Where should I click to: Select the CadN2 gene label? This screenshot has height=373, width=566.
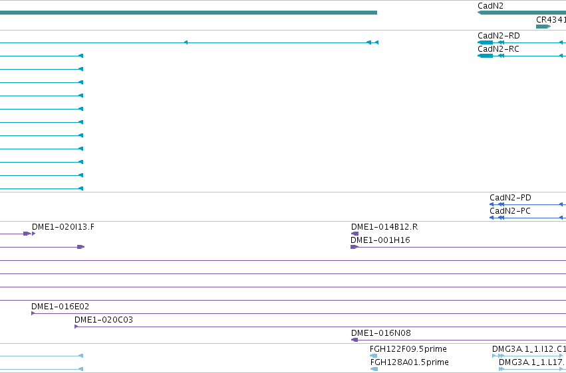490,6
